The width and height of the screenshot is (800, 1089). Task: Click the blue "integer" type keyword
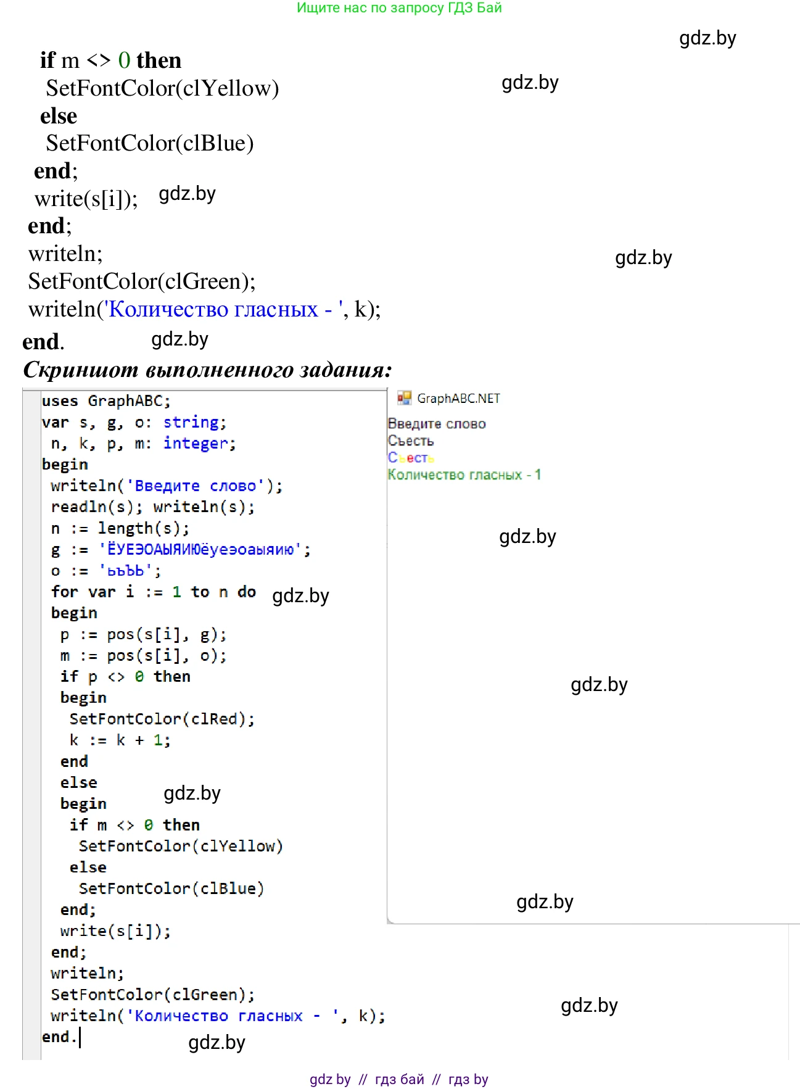pos(196,444)
